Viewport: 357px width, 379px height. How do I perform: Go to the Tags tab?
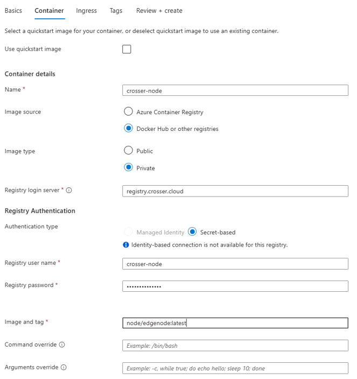116,11
